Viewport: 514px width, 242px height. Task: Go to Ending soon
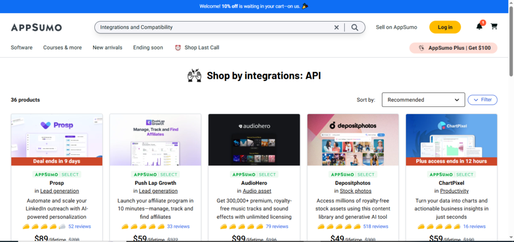pyautogui.click(x=148, y=48)
